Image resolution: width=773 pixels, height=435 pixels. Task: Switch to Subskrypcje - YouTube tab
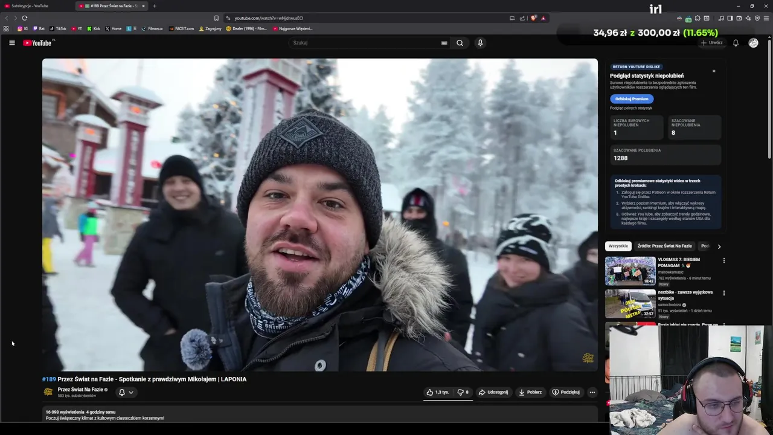click(x=36, y=6)
